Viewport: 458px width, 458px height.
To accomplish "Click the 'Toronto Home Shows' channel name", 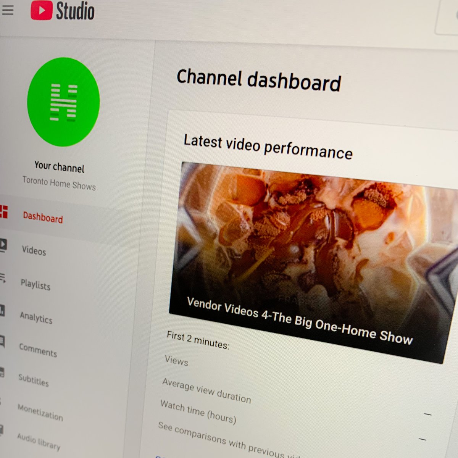I will pyautogui.click(x=59, y=183).
